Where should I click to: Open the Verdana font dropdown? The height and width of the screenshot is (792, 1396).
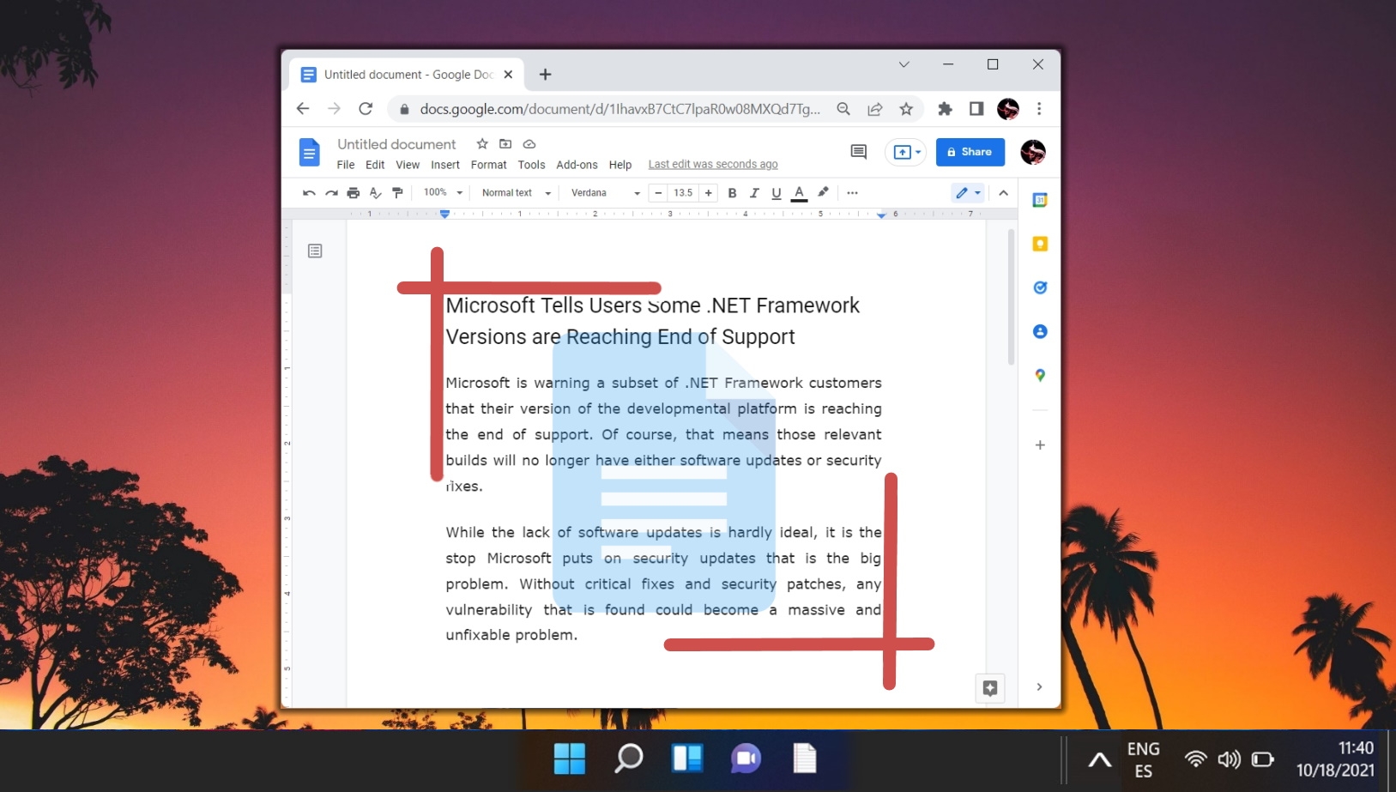tap(603, 192)
